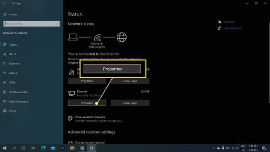The image size is (270, 152).
Task: Click the Wi-Fi icon beside the usage entry
Action: coord(71,72)
